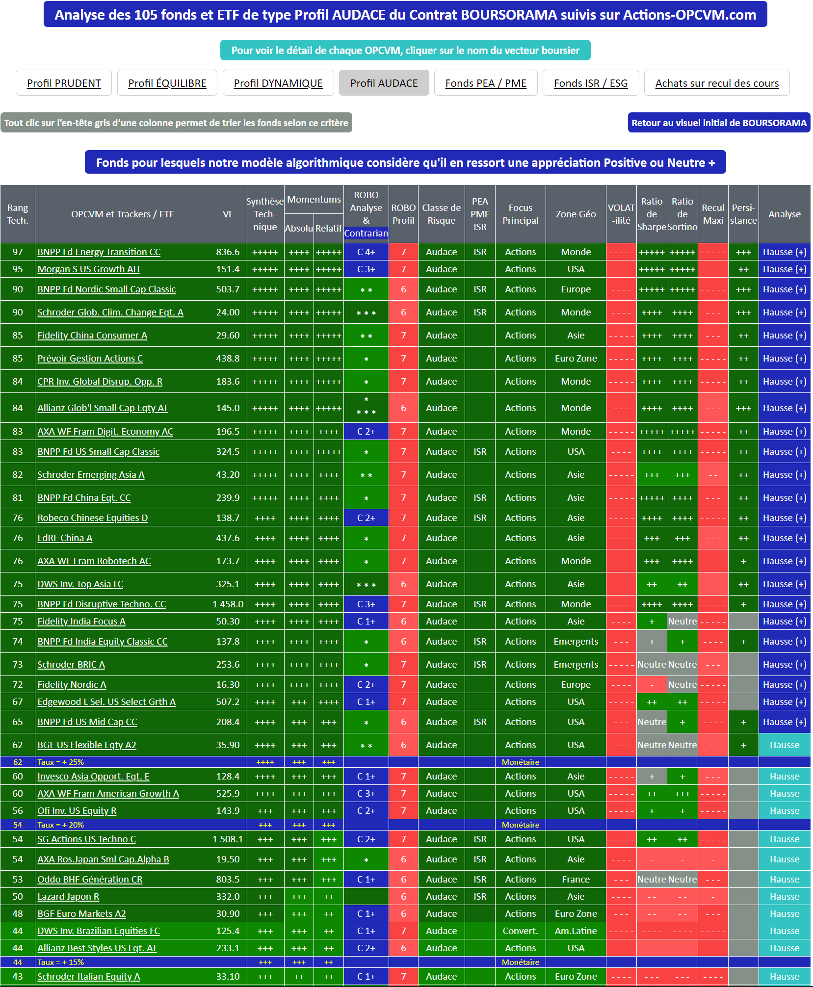Open Schroder Emerging Asia A fund
813x987 pixels.
[91, 475]
